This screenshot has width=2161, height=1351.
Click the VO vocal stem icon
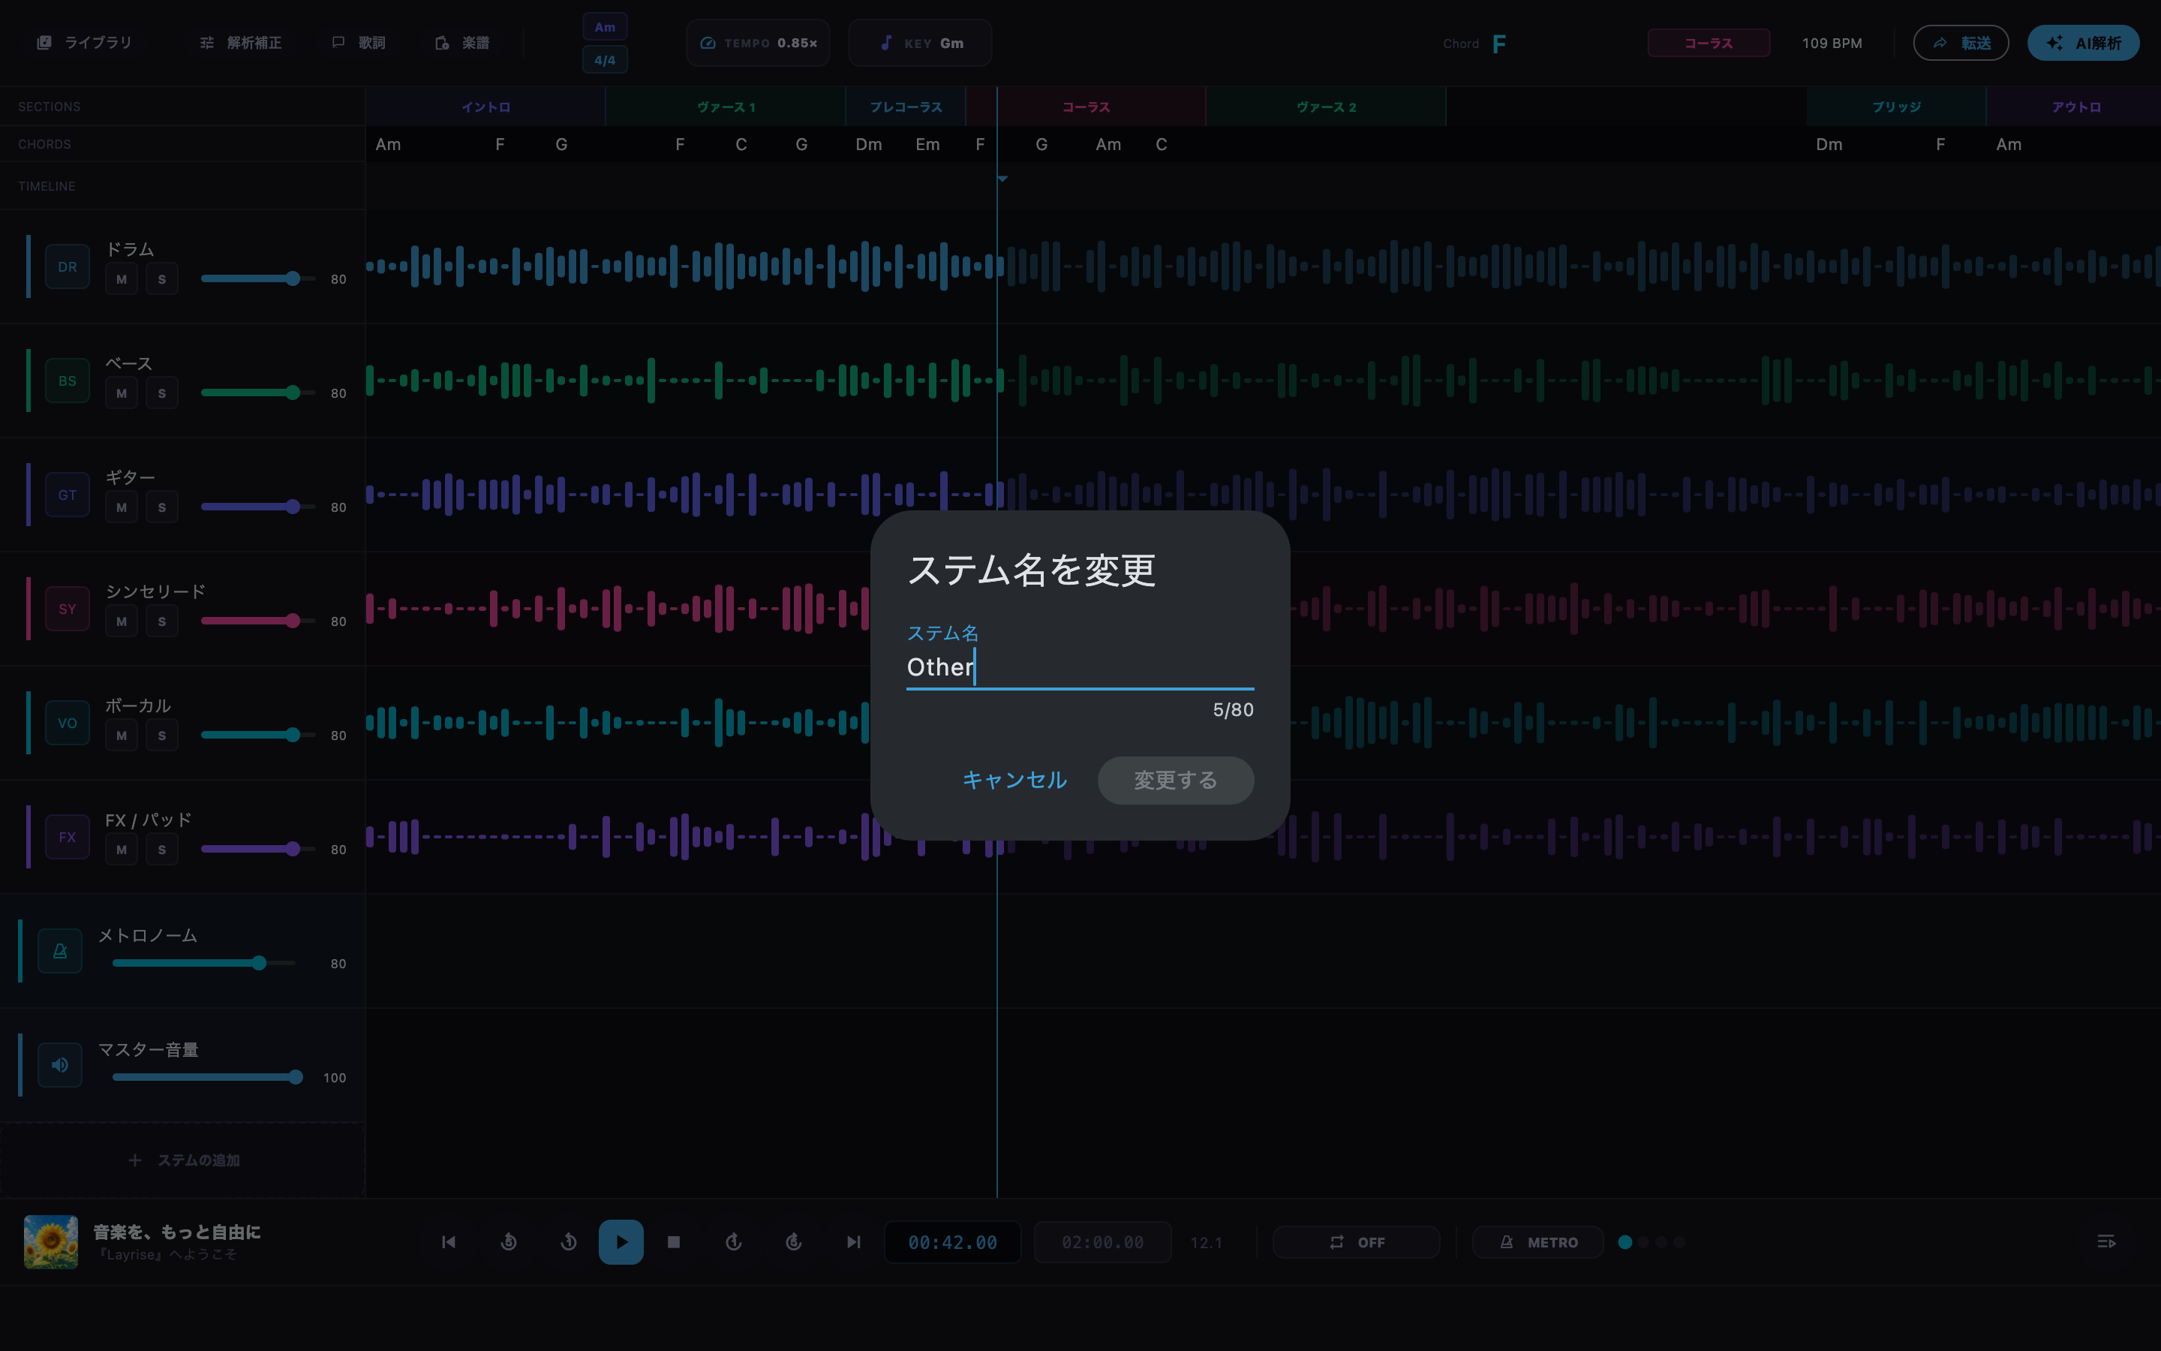tap(67, 723)
